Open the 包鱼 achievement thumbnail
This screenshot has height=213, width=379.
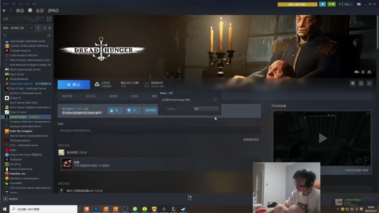[67, 164]
